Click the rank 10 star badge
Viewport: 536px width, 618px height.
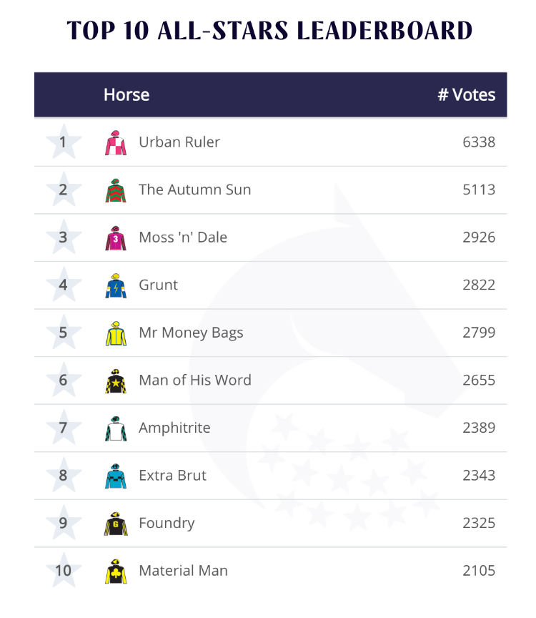64,570
